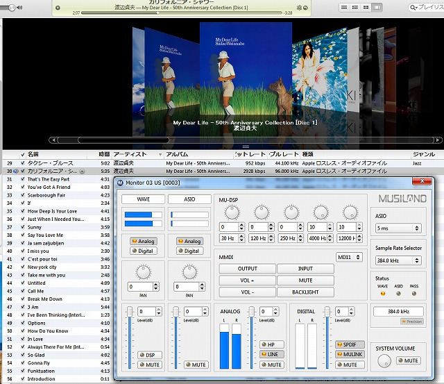Open the WAVE tab header

[144, 199]
